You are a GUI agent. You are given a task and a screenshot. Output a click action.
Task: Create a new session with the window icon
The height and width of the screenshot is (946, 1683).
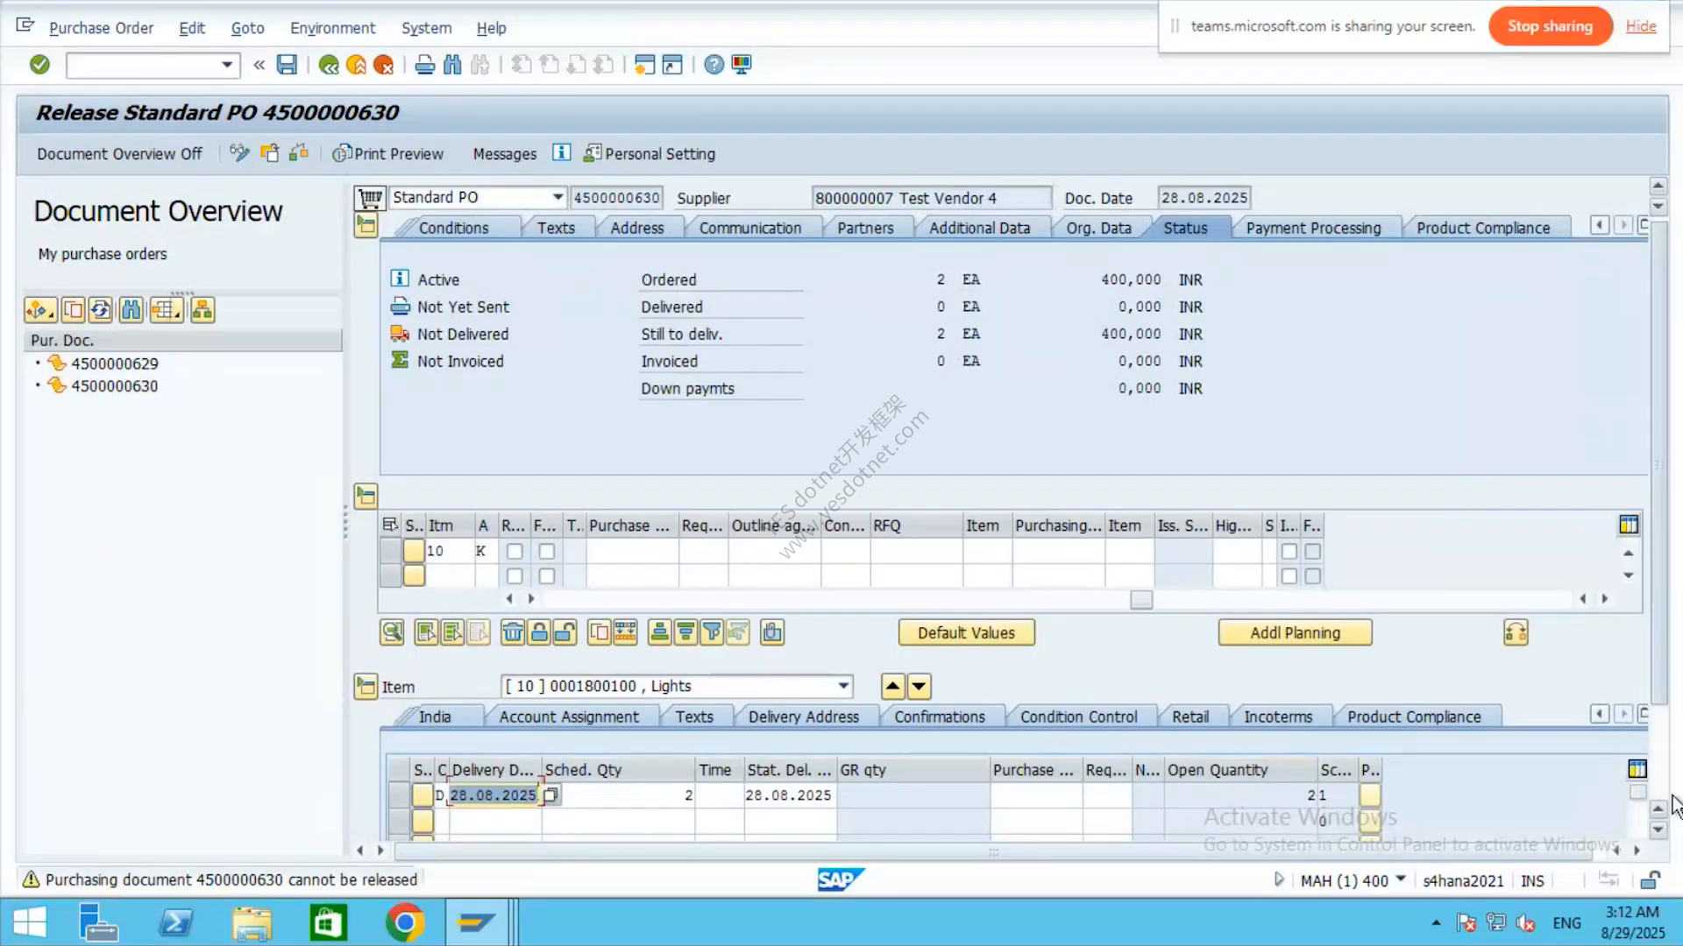pyautogui.click(x=645, y=64)
